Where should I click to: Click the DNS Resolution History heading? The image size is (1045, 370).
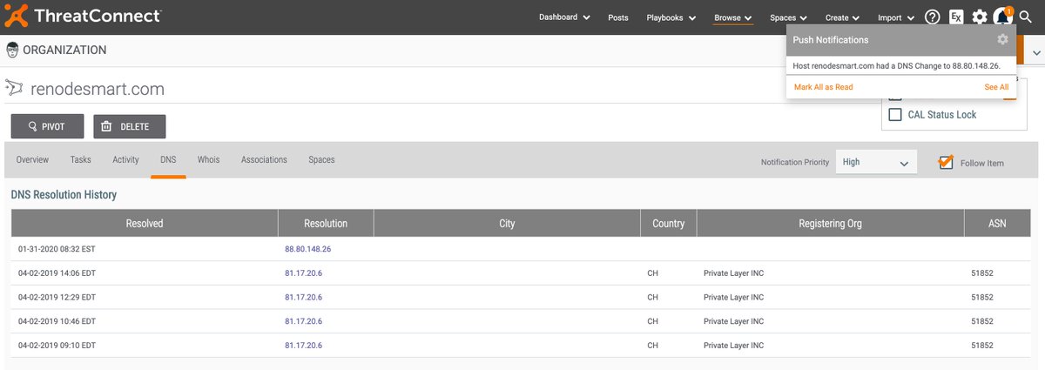[64, 195]
